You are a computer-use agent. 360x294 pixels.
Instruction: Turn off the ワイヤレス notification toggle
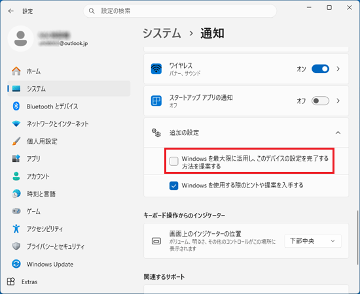coord(320,69)
